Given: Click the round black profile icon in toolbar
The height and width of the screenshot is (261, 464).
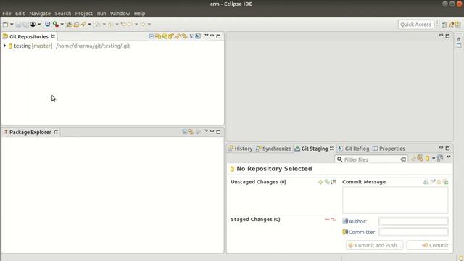Looking at the screenshot, I should pyautogui.click(x=33, y=25).
